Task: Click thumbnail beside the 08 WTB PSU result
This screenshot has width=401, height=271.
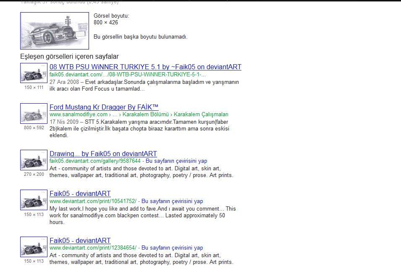Action: pos(34,73)
